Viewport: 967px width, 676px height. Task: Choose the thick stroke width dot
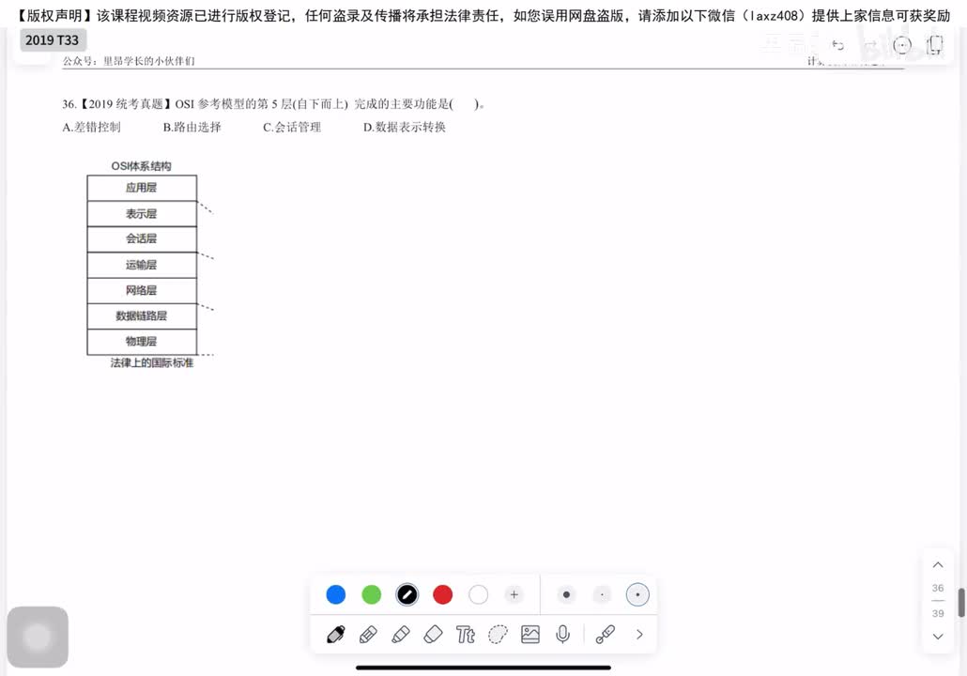(x=566, y=594)
